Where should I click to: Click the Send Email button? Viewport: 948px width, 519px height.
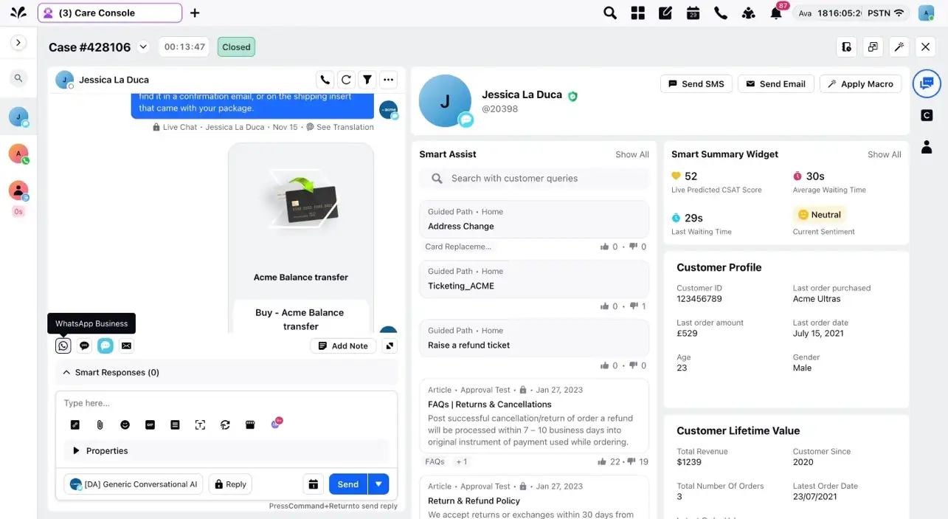pos(776,83)
